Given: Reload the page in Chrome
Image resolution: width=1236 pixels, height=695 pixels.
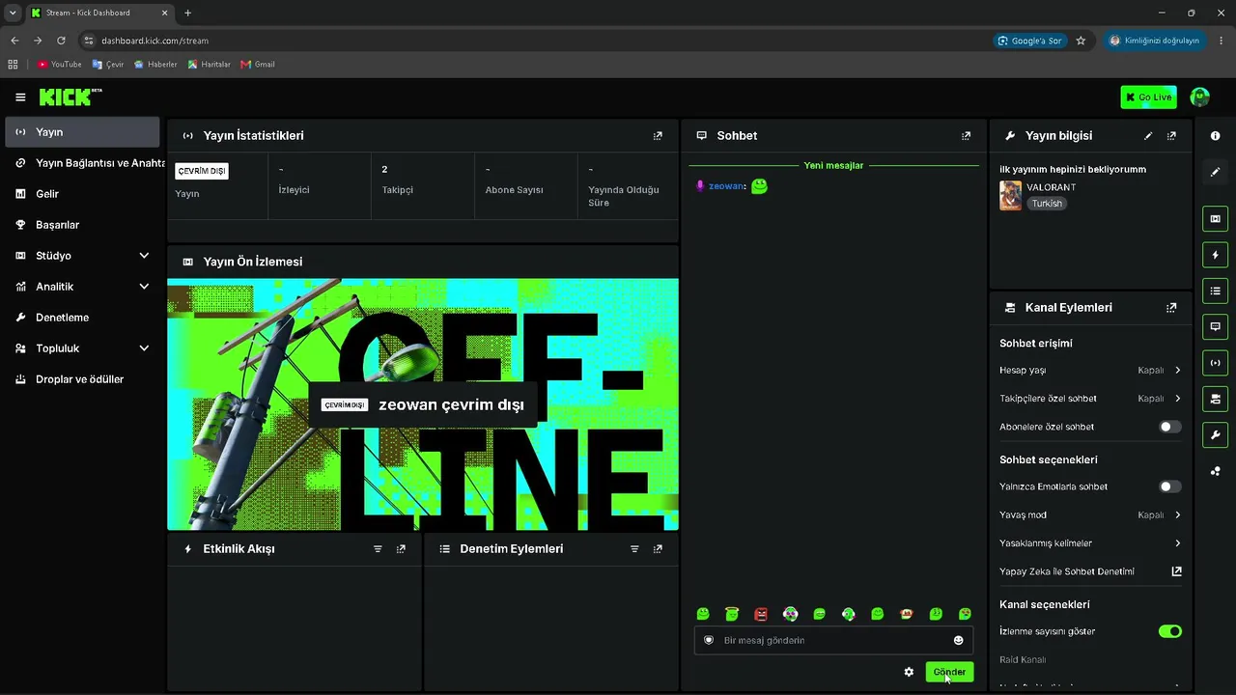Looking at the screenshot, I should [x=61, y=41].
